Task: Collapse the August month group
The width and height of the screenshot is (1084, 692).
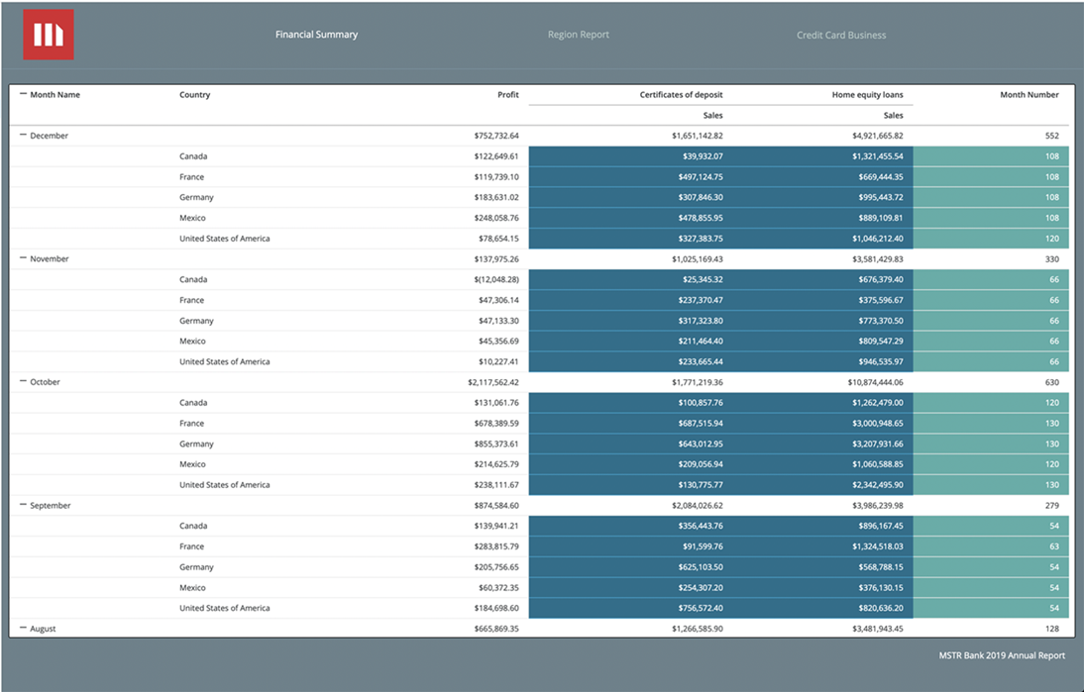Action: coord(22,629)
